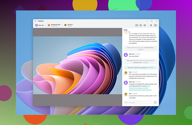Click the 'Remote connection established' status entry

tap(141, 68)
